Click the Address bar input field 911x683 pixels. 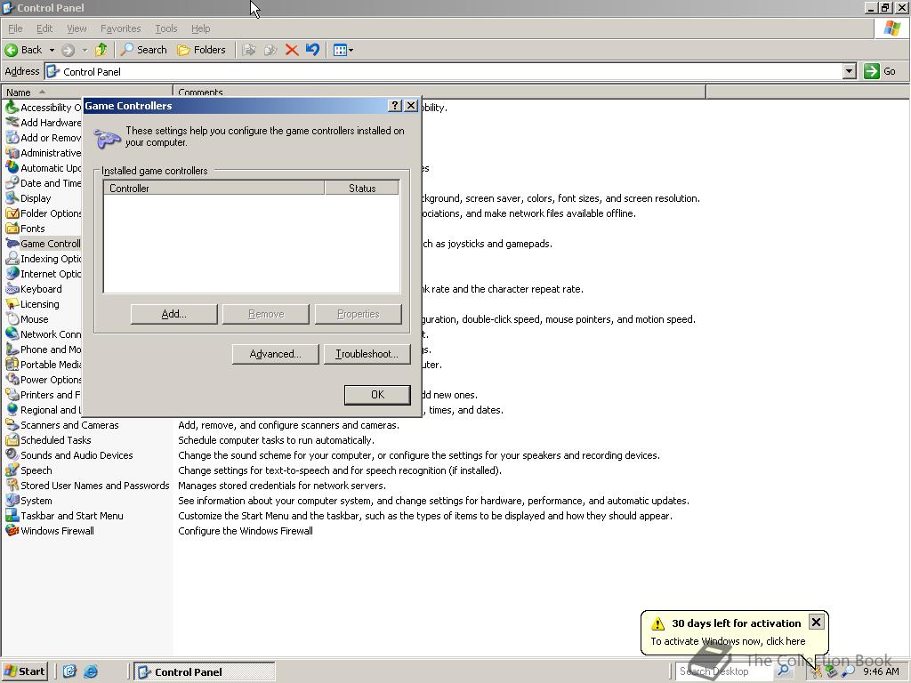pos(445,71)
